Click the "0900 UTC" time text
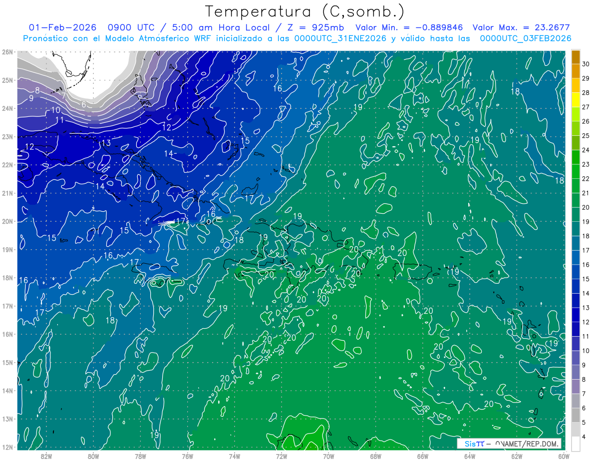 tap(132, 27)
